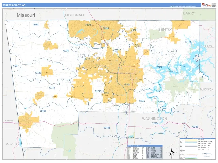Click the compass rose symbol
218x163 pixels.
click(171, 153)
